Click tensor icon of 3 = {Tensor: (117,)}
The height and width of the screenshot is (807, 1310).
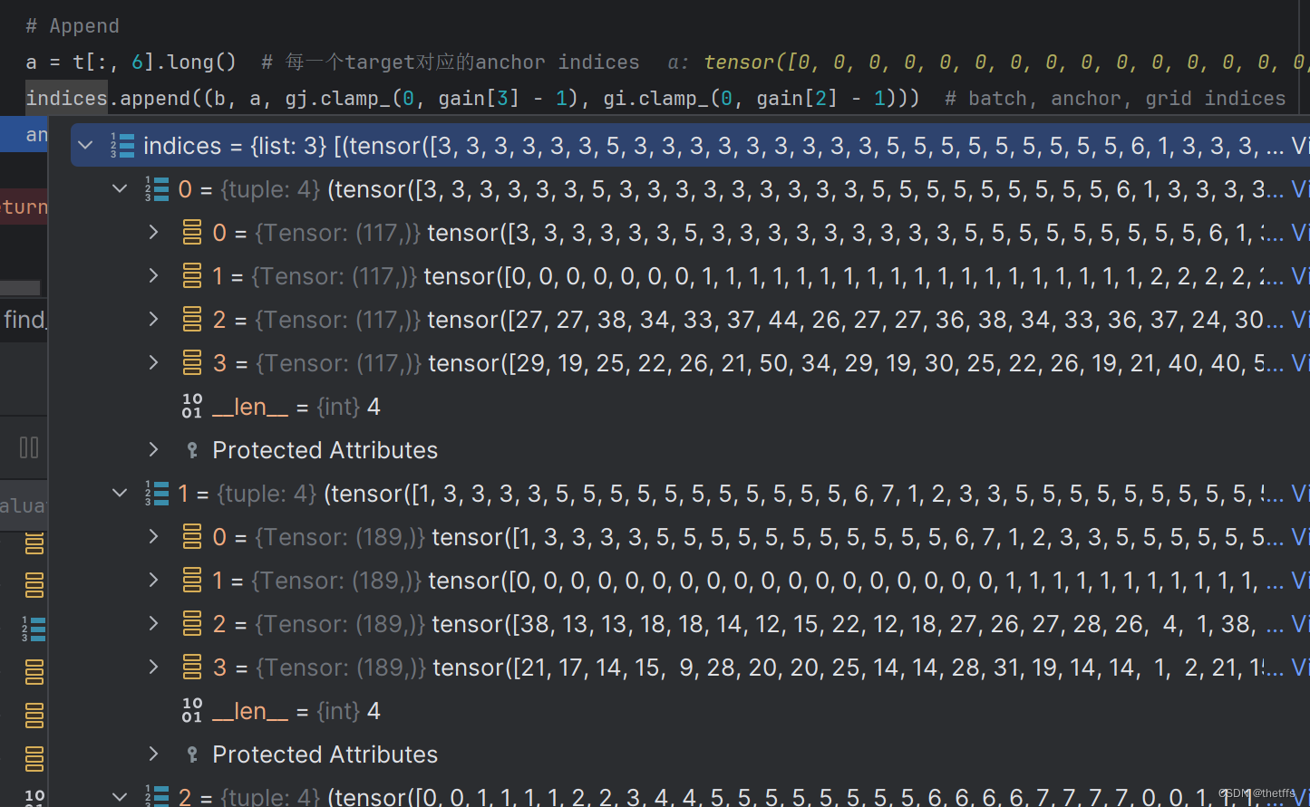192,362
